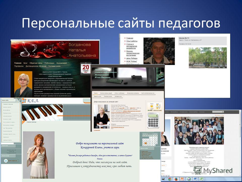Open Главная страница in K.E.L. side menu
Image resolution: width=242 pixels, height=182 pixels.
8,104
